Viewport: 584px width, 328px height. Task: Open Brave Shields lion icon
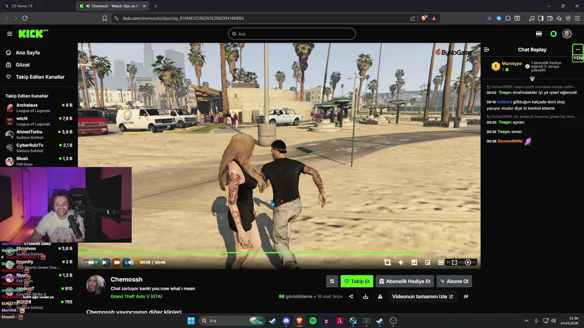[424, 18]
